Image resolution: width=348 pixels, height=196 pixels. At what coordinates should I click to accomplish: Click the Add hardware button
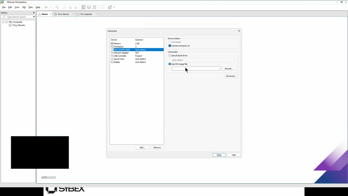(x=142, y=148)
